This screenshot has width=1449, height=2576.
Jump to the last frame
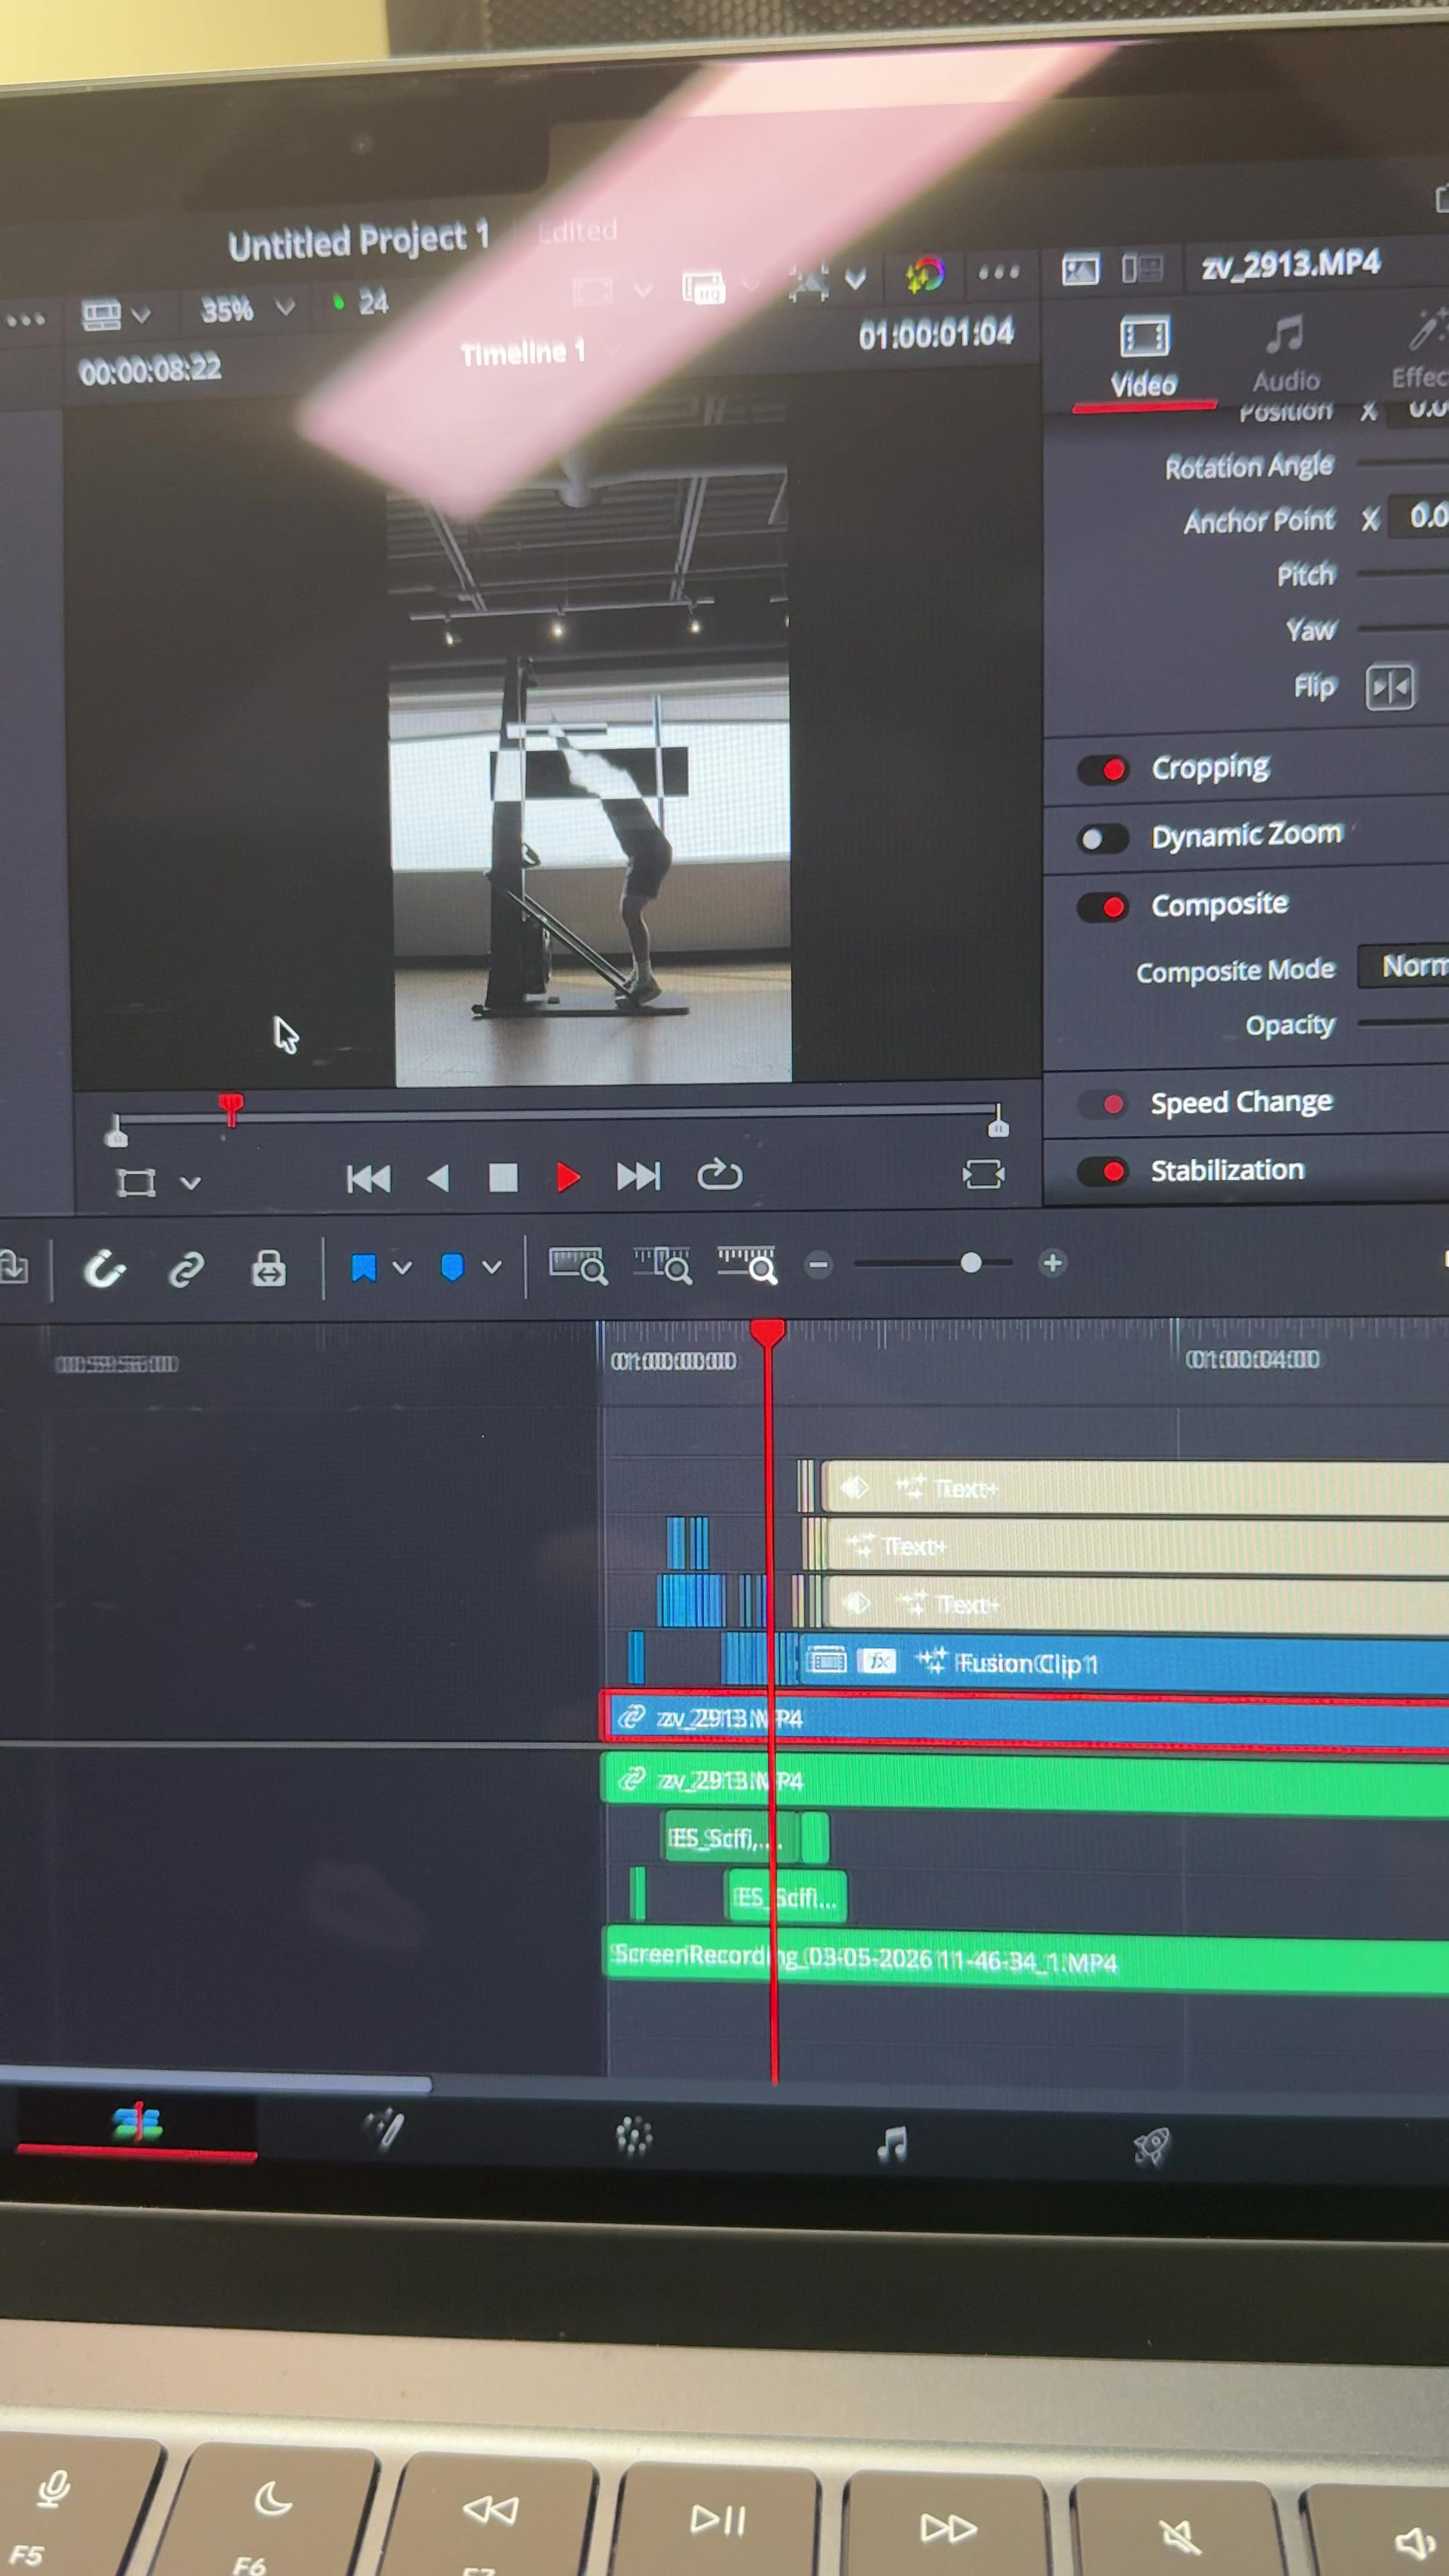(x=638, y=1176)
